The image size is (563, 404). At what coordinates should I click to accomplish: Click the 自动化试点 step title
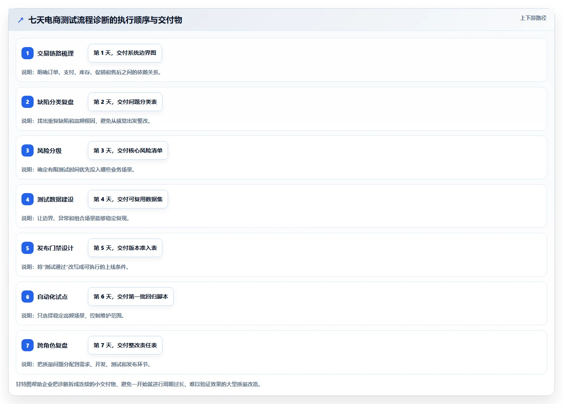[x=53, y=297]
